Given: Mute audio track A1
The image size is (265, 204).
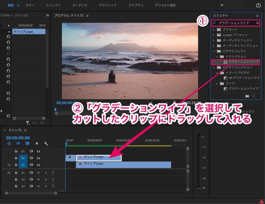Looking at the screenshot, I should point(39,173).
